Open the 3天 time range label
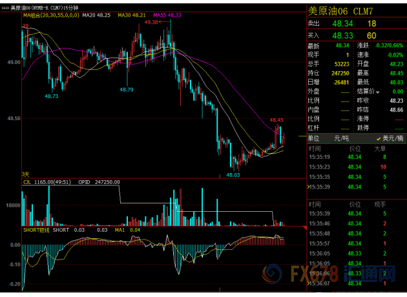 [x=26, y=174]
